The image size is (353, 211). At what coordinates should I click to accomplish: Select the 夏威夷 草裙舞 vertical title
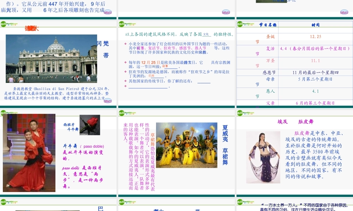click(225, 145)
